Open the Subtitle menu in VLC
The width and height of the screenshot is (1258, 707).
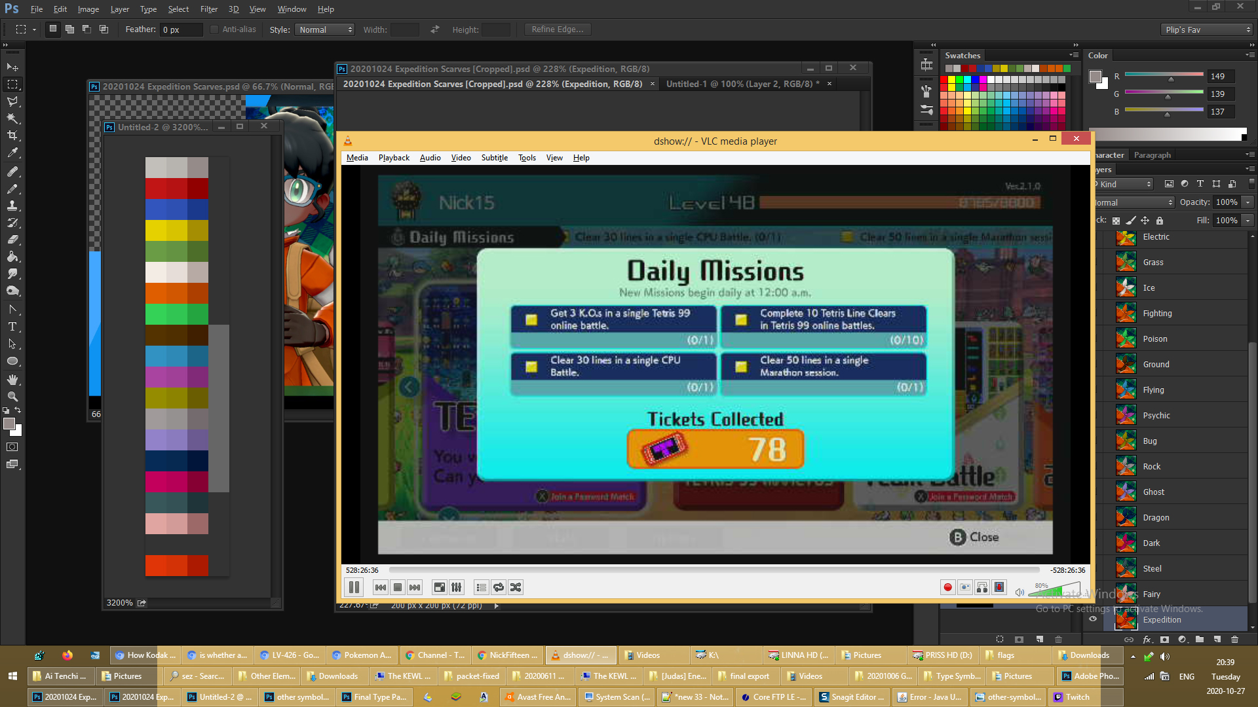point(495,158)
